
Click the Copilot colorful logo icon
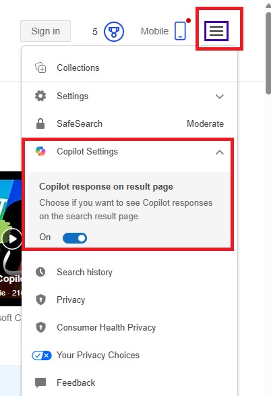click(x=40, y=151)
